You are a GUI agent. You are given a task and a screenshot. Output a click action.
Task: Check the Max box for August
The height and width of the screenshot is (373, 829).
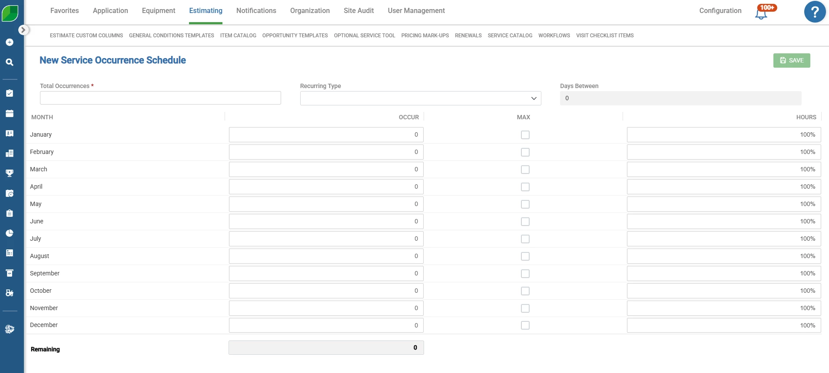coord(525,256)
